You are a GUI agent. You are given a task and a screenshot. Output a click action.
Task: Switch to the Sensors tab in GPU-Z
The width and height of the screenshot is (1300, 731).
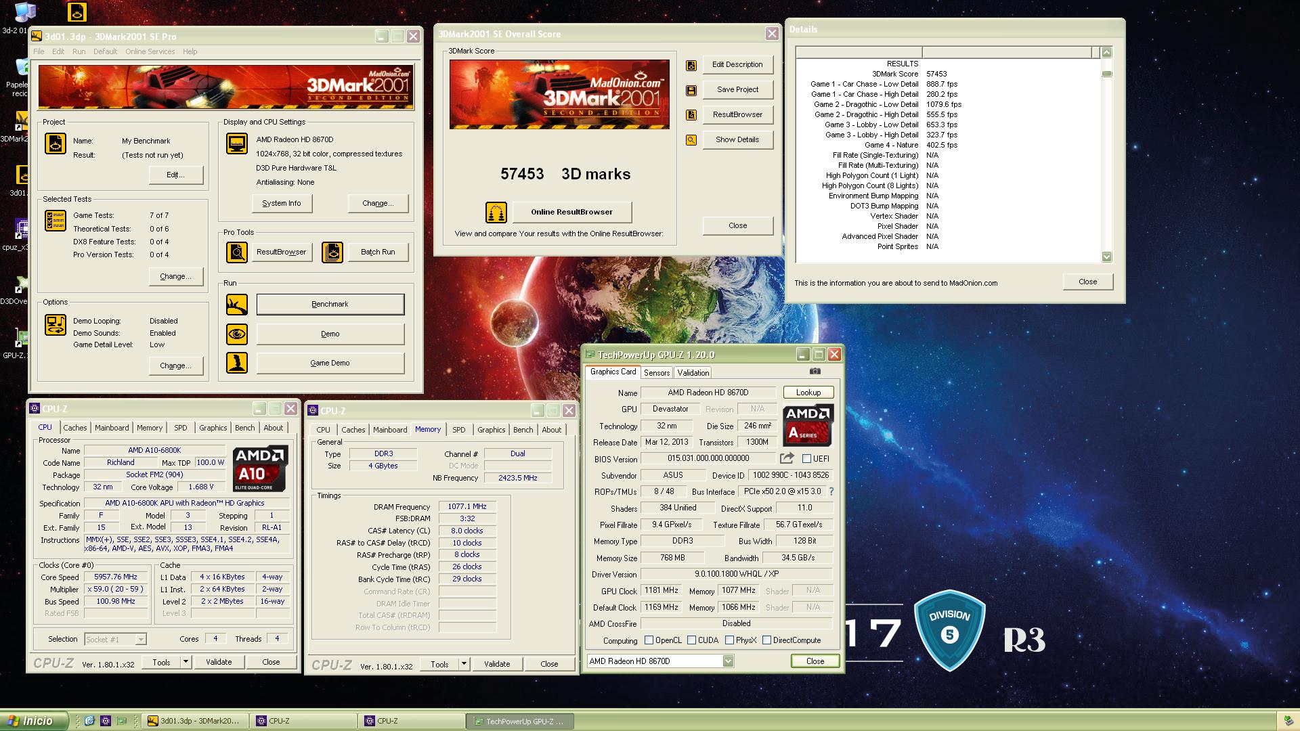pyautogui.click(x=657, y=373)
